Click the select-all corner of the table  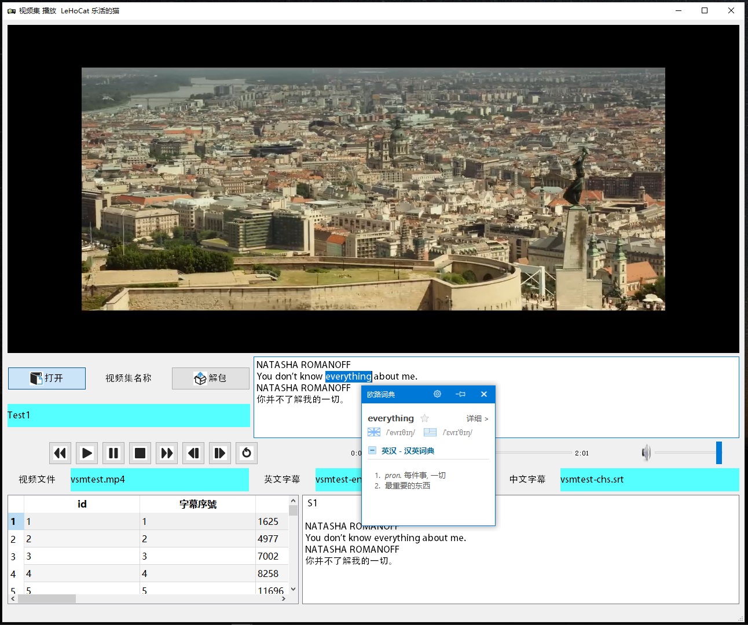point(16,504)
